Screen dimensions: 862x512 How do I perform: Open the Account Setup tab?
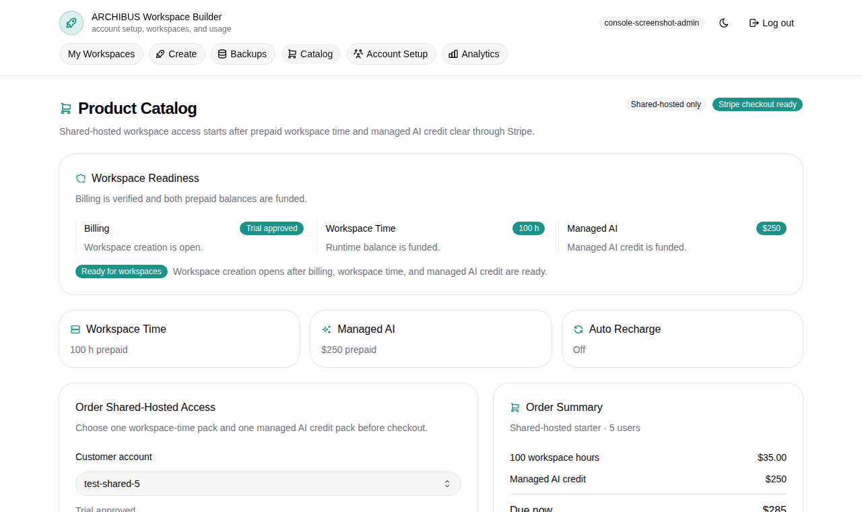click(391, 53)
